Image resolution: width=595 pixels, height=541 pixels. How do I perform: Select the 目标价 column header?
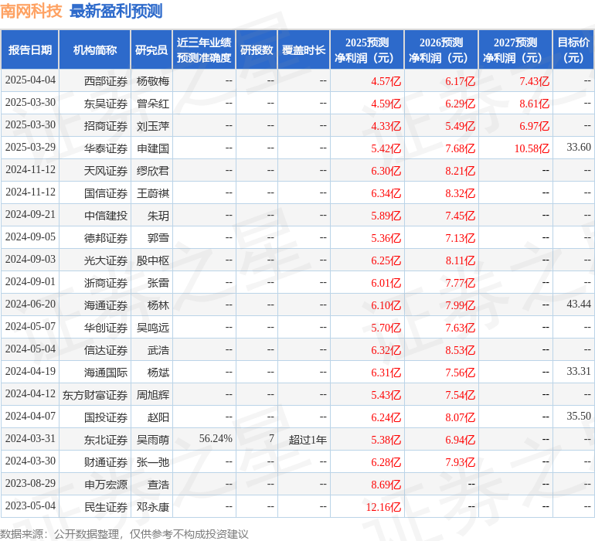(x=573, y=50)
